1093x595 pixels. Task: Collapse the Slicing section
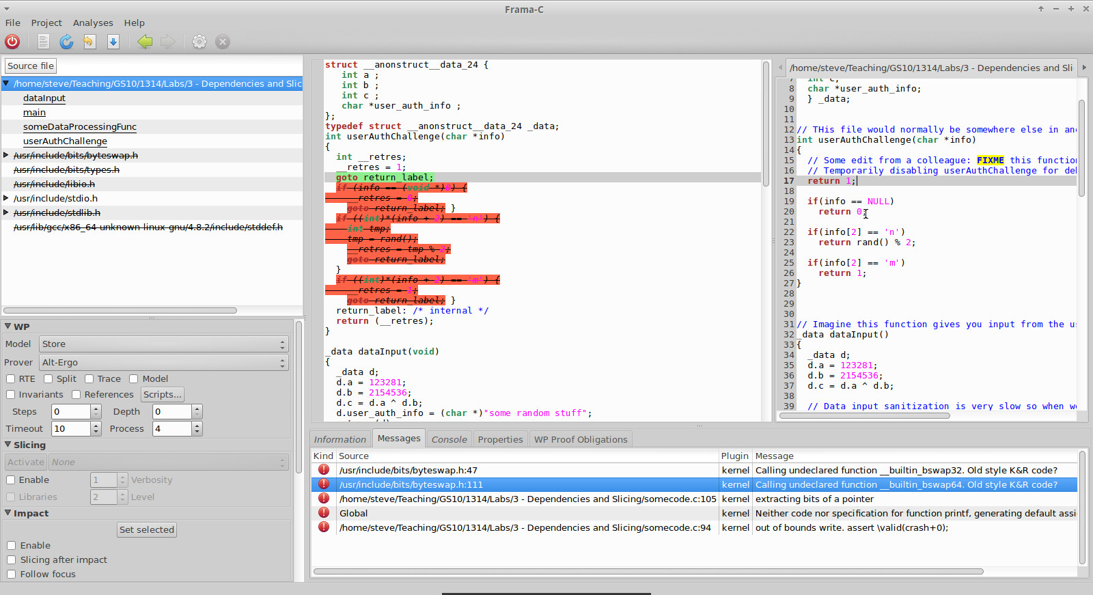8,445
